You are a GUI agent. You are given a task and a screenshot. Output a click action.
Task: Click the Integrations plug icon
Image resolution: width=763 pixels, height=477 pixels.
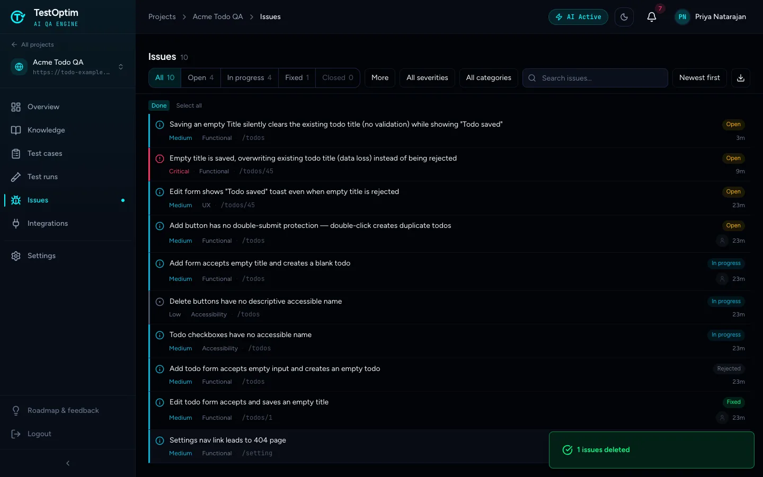coord(16,224)
